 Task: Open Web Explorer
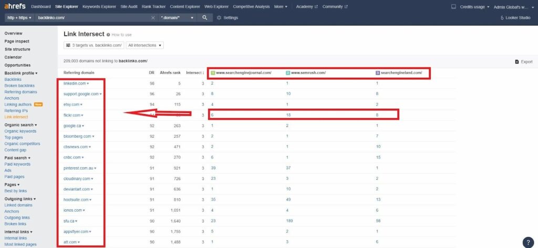pyautogui.click(x=216, y=6)
